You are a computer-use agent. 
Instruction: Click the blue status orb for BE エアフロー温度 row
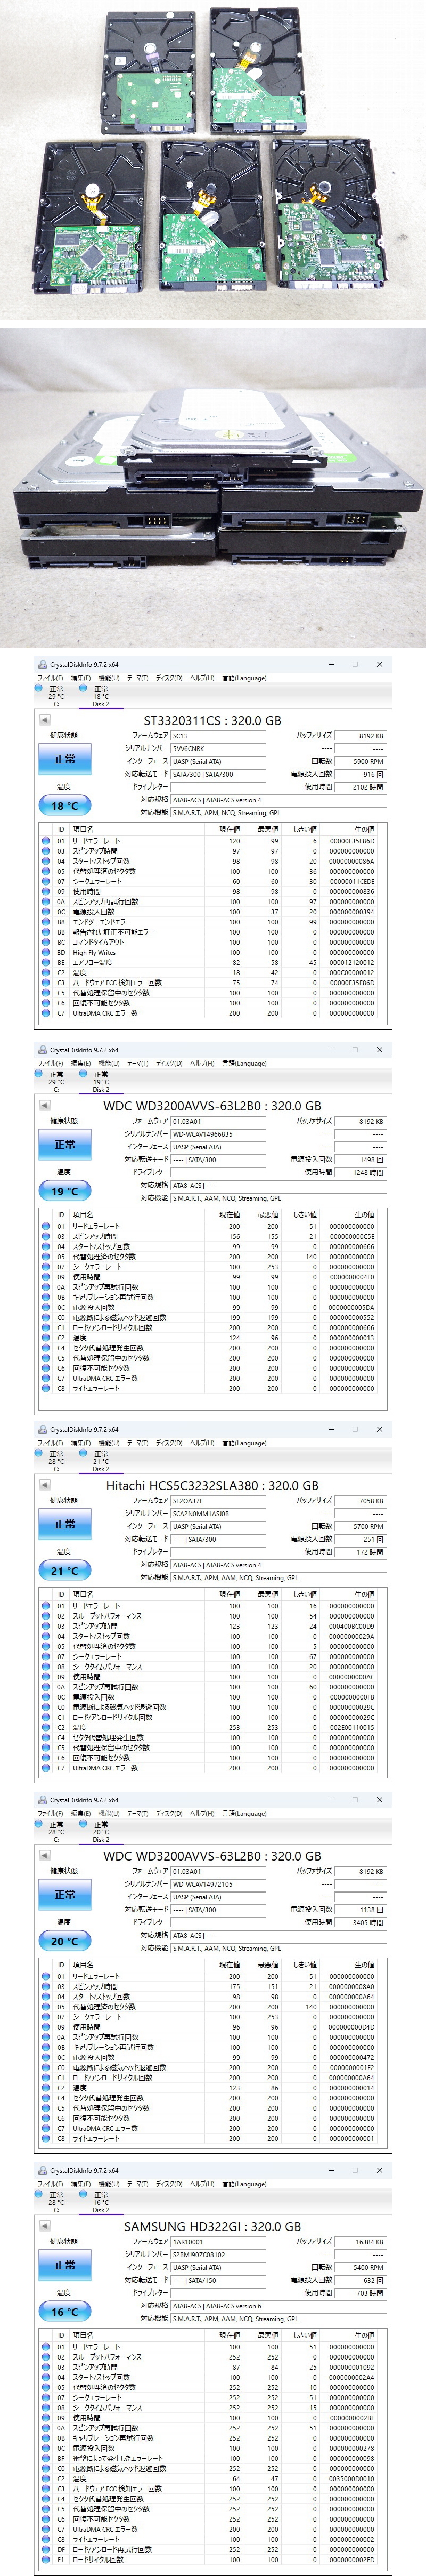click(45, 963)
